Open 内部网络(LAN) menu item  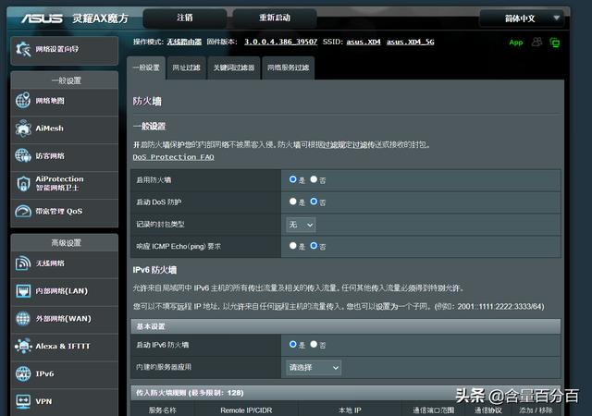point(65,291)
